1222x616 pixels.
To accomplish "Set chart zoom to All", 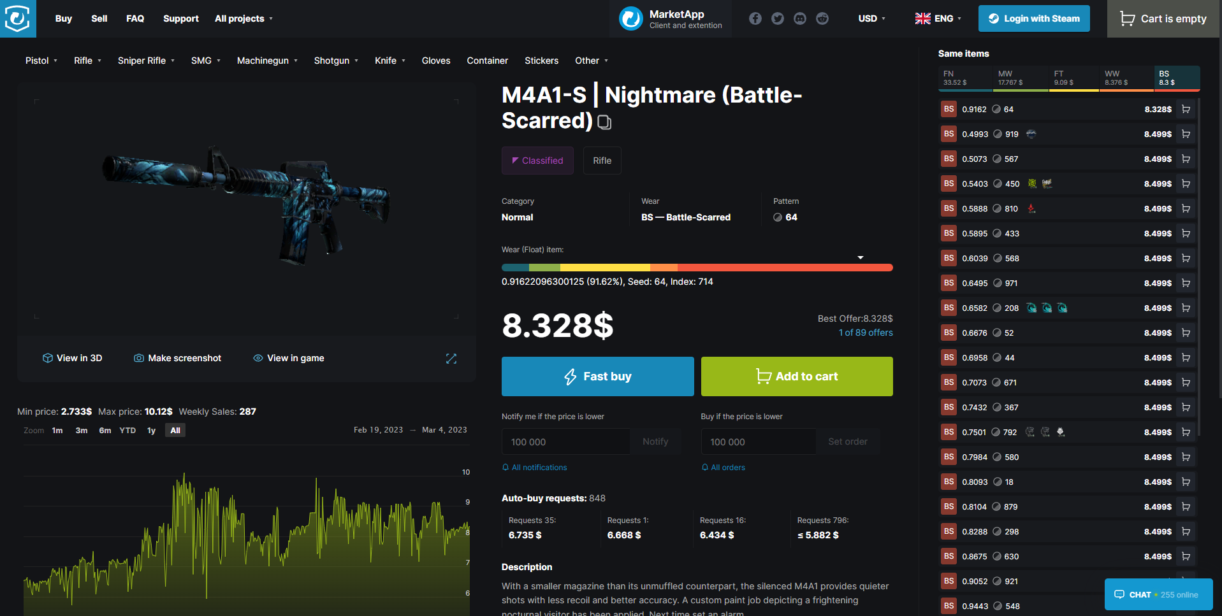I will [175, 431].
